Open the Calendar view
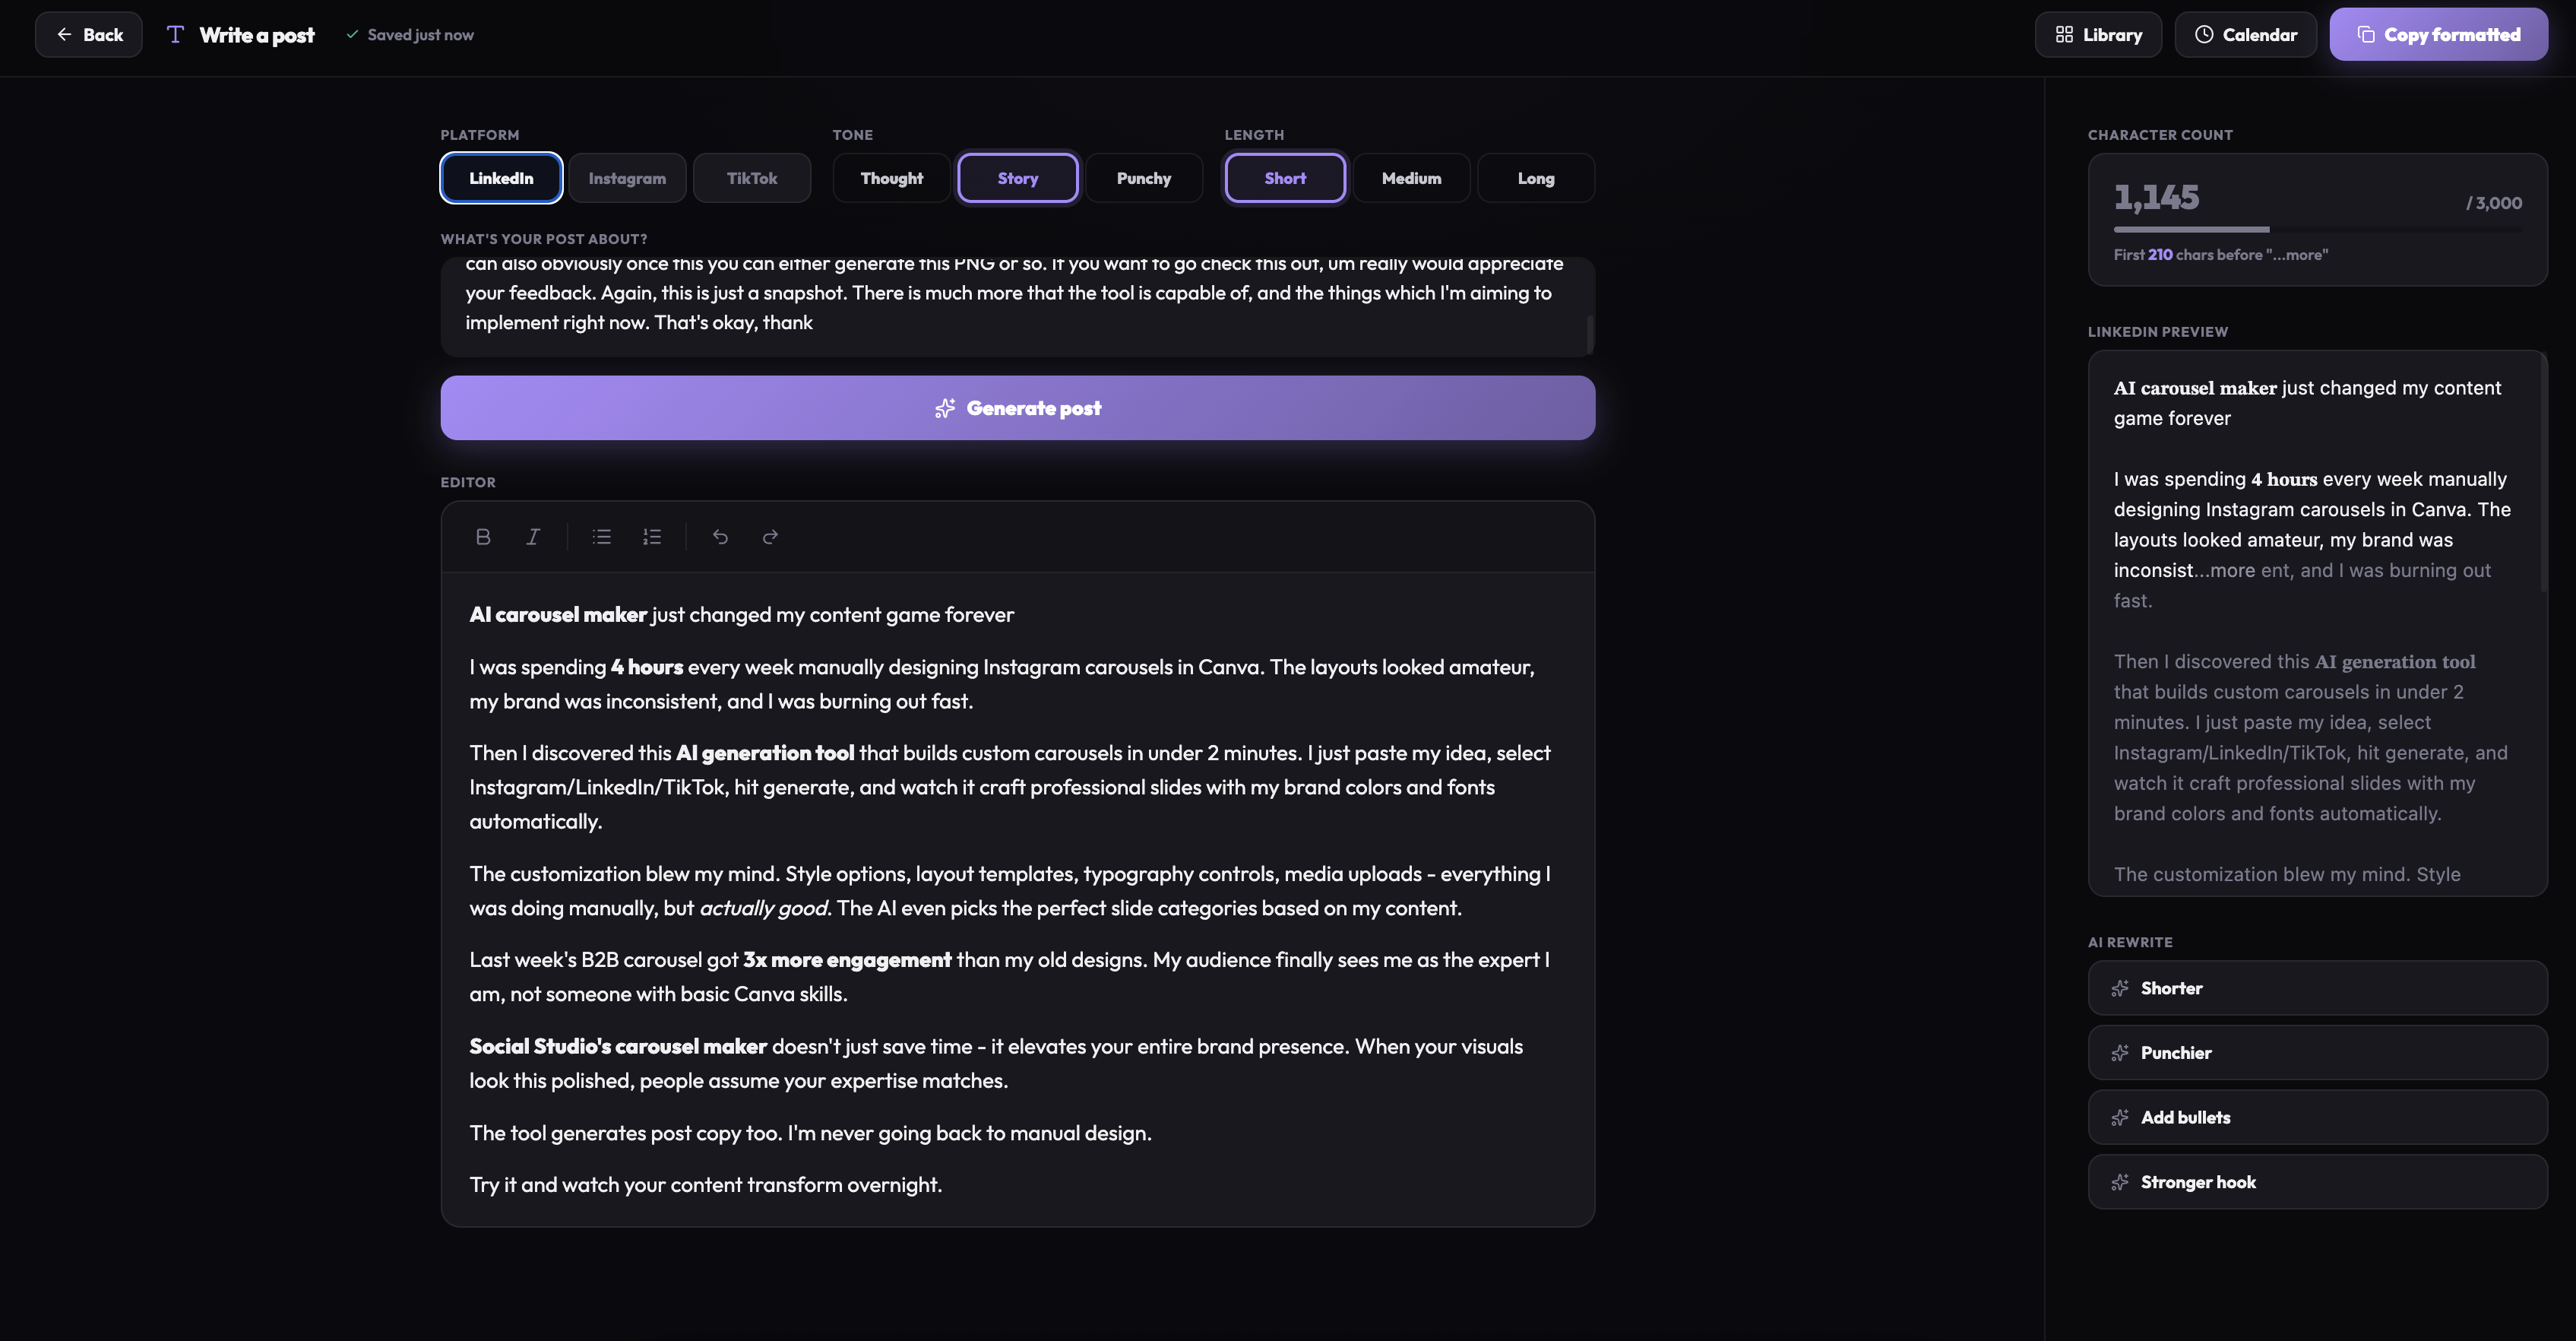The height and width of the screenshot is (1341, 2576). coord(2245,35)
